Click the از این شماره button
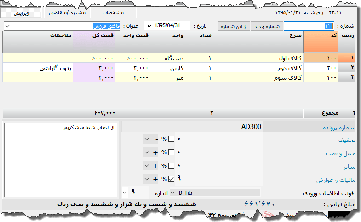The width and height of the screenshot is (361, 222). click(234, 26)
